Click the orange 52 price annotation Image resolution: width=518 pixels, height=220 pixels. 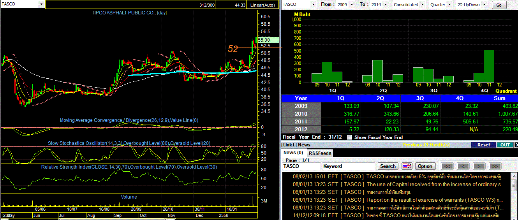[233, 49]
